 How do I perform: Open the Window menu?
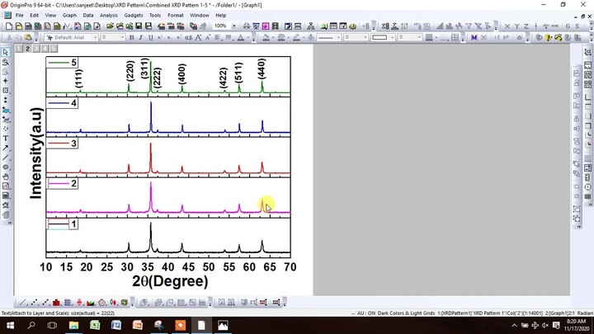[200, 15]
